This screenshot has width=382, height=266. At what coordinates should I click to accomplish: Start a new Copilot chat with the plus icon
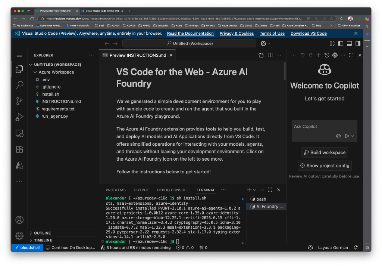pyautogui.click(x=318, y=55)
